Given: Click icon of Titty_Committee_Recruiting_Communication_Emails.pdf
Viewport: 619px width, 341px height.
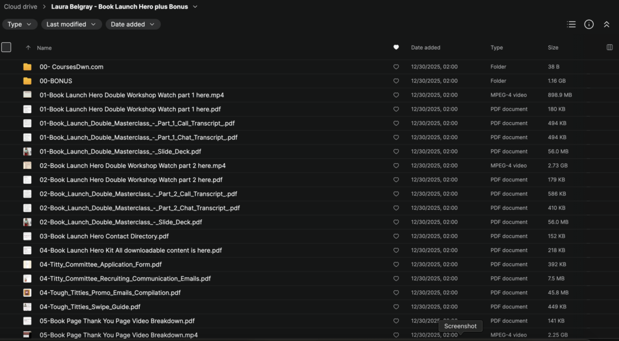Looking at the screenshot, I should (x=27, y=279).
